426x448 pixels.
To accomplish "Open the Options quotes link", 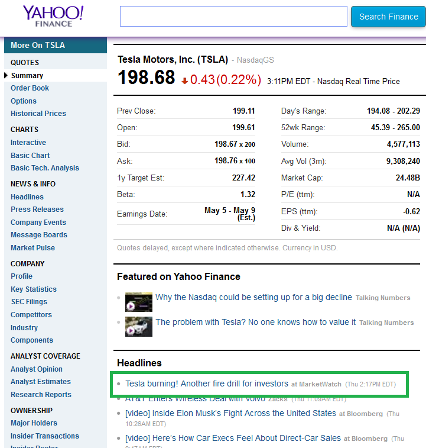I will click(23, 101).
